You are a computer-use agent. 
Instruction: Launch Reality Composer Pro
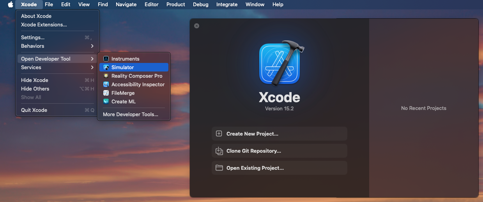pyautogui.click(x=134, y=76)
